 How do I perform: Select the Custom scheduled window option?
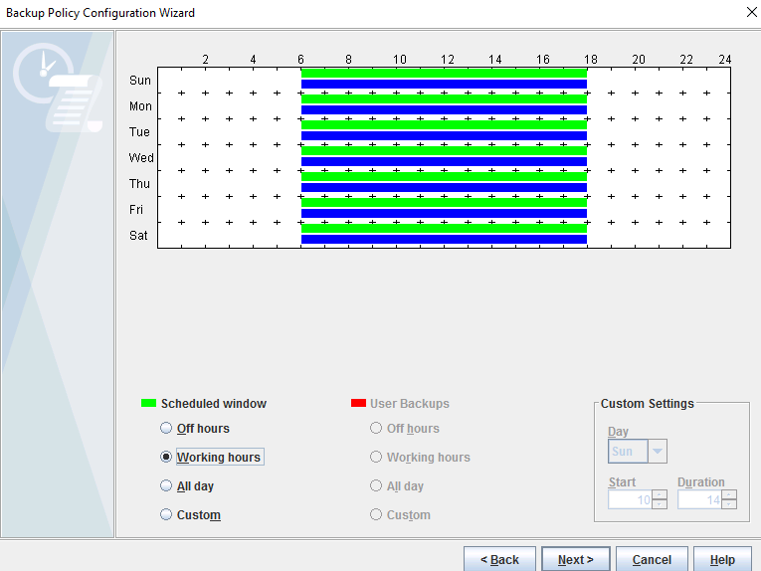[x=166, y=515]
